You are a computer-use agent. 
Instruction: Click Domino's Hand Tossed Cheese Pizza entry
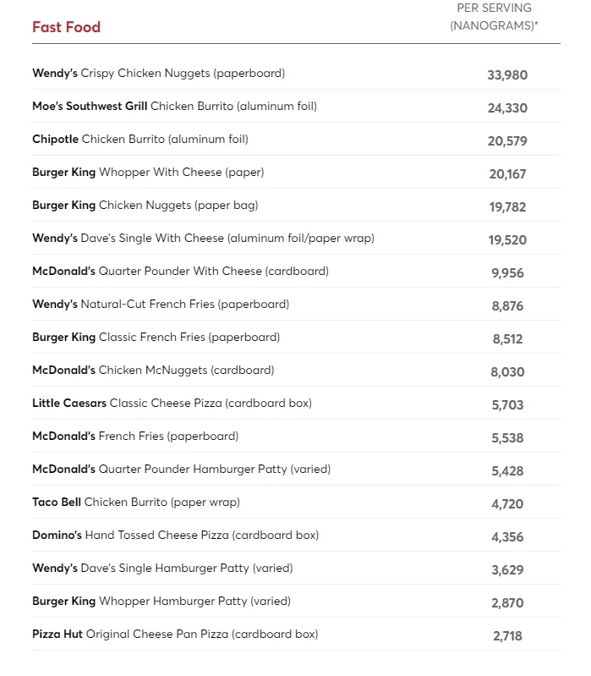tap(175, 536)
